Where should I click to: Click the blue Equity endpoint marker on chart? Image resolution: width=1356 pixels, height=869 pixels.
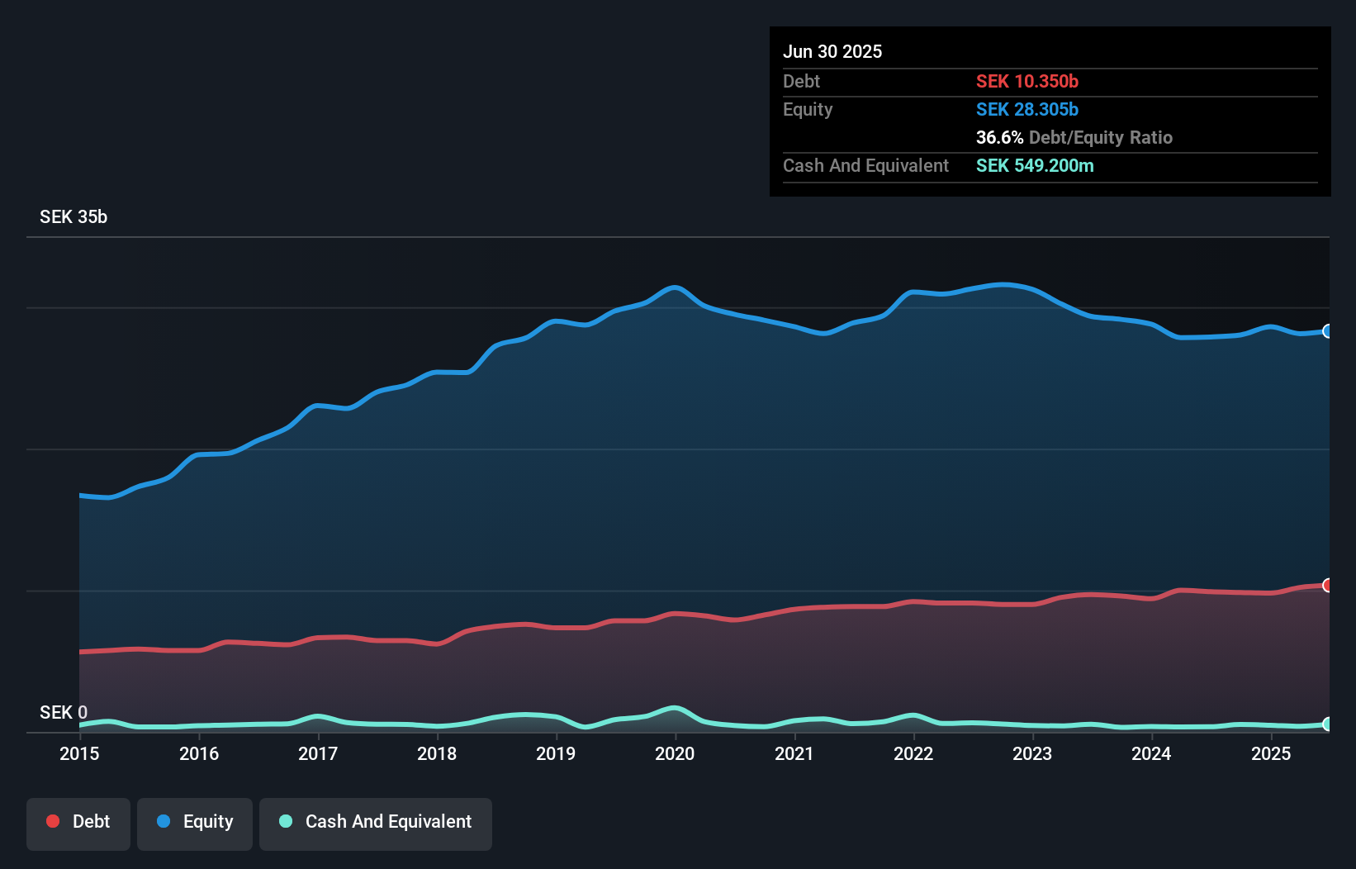click(1328, 331)
